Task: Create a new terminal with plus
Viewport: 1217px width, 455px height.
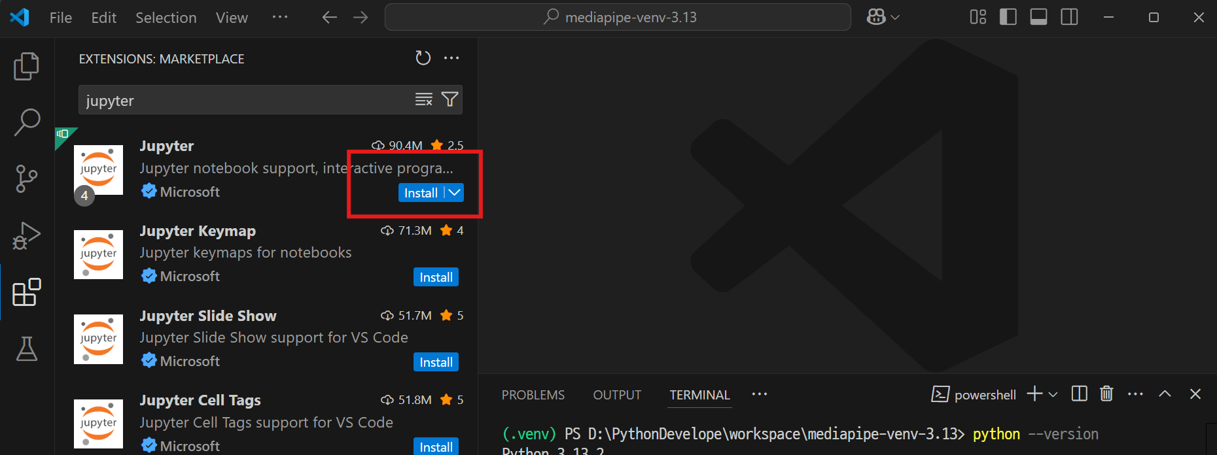Action: tap(1034, 394)
